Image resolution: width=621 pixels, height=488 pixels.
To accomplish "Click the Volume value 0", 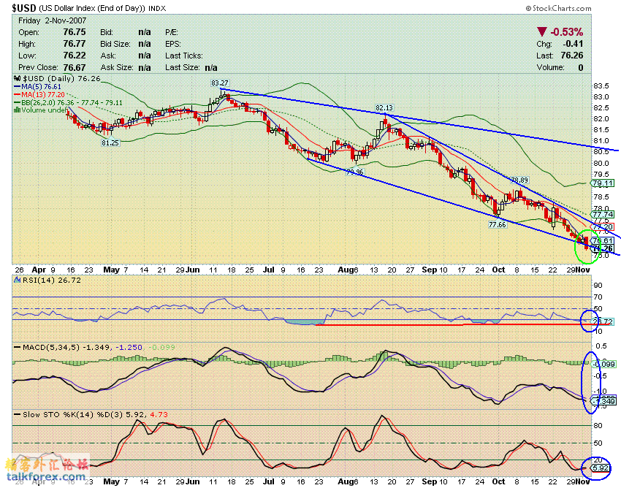I will (581, 67).
